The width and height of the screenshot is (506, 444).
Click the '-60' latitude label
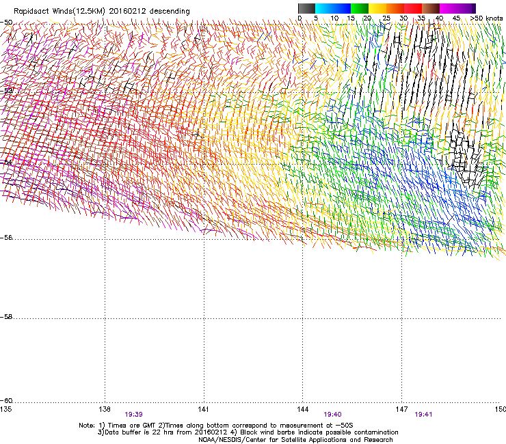[x=6, y=400]
